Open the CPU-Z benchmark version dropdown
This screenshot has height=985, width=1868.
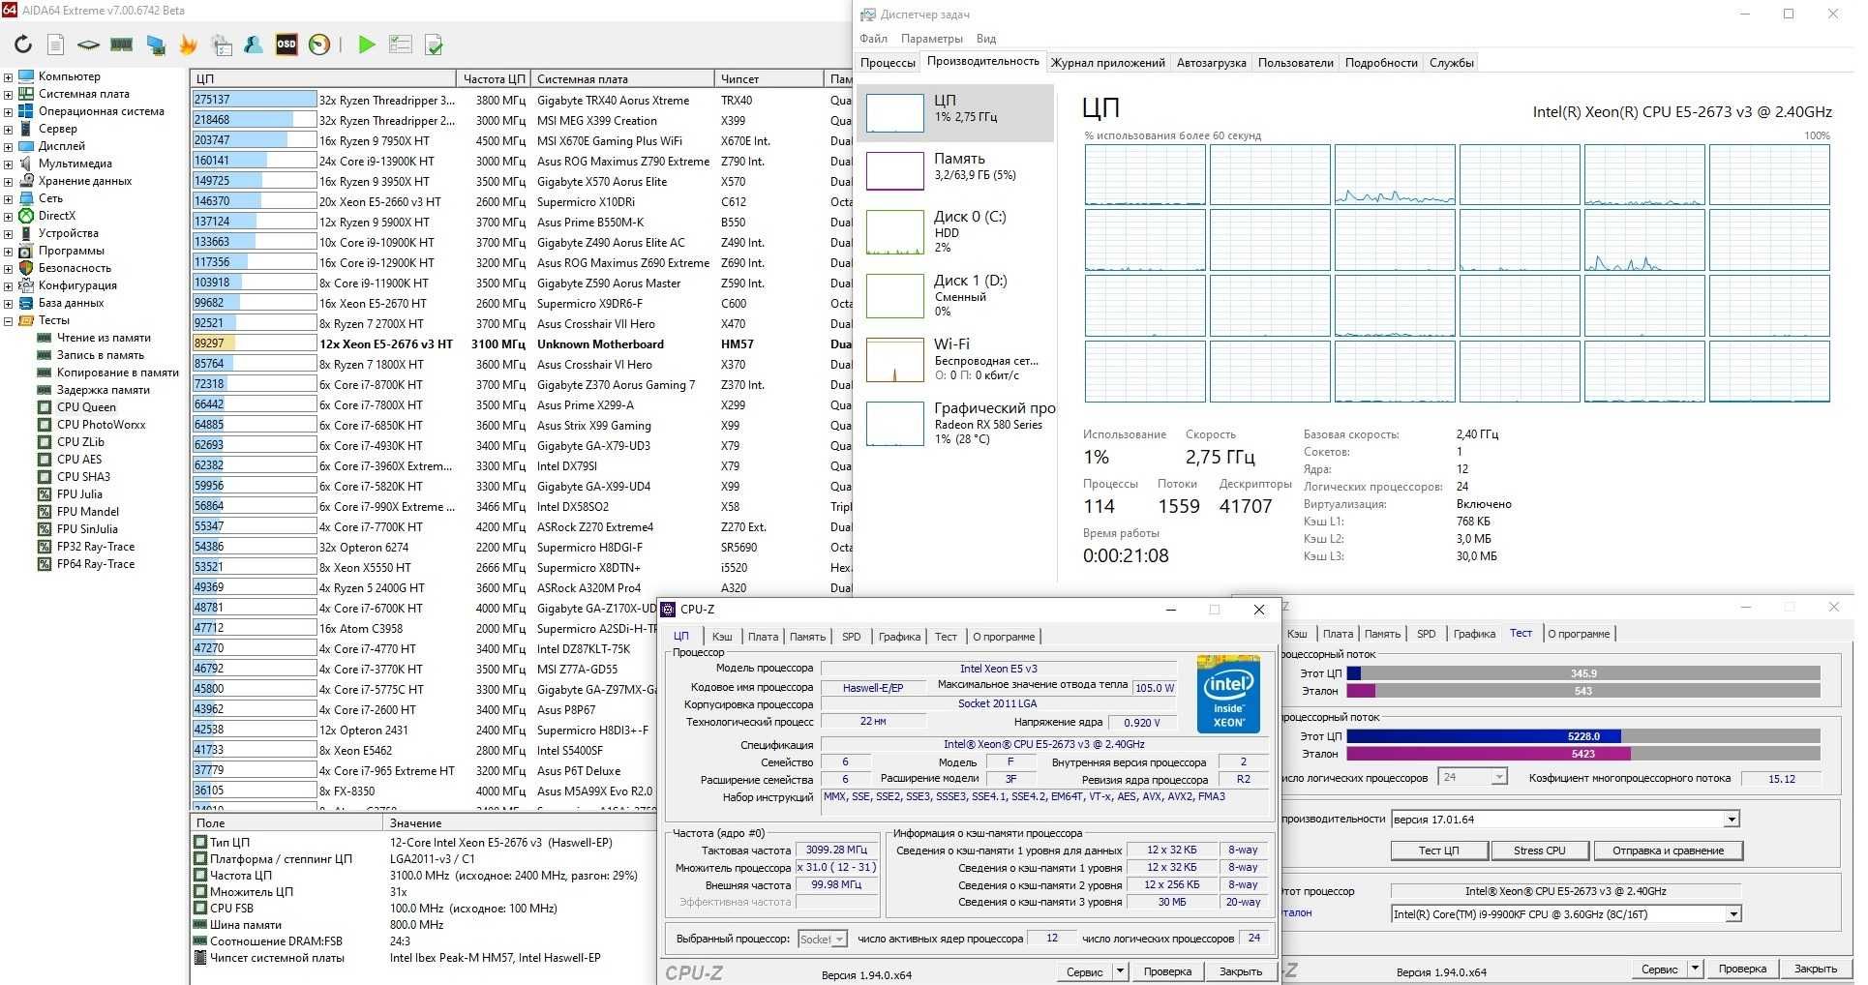pos(1732,820)
